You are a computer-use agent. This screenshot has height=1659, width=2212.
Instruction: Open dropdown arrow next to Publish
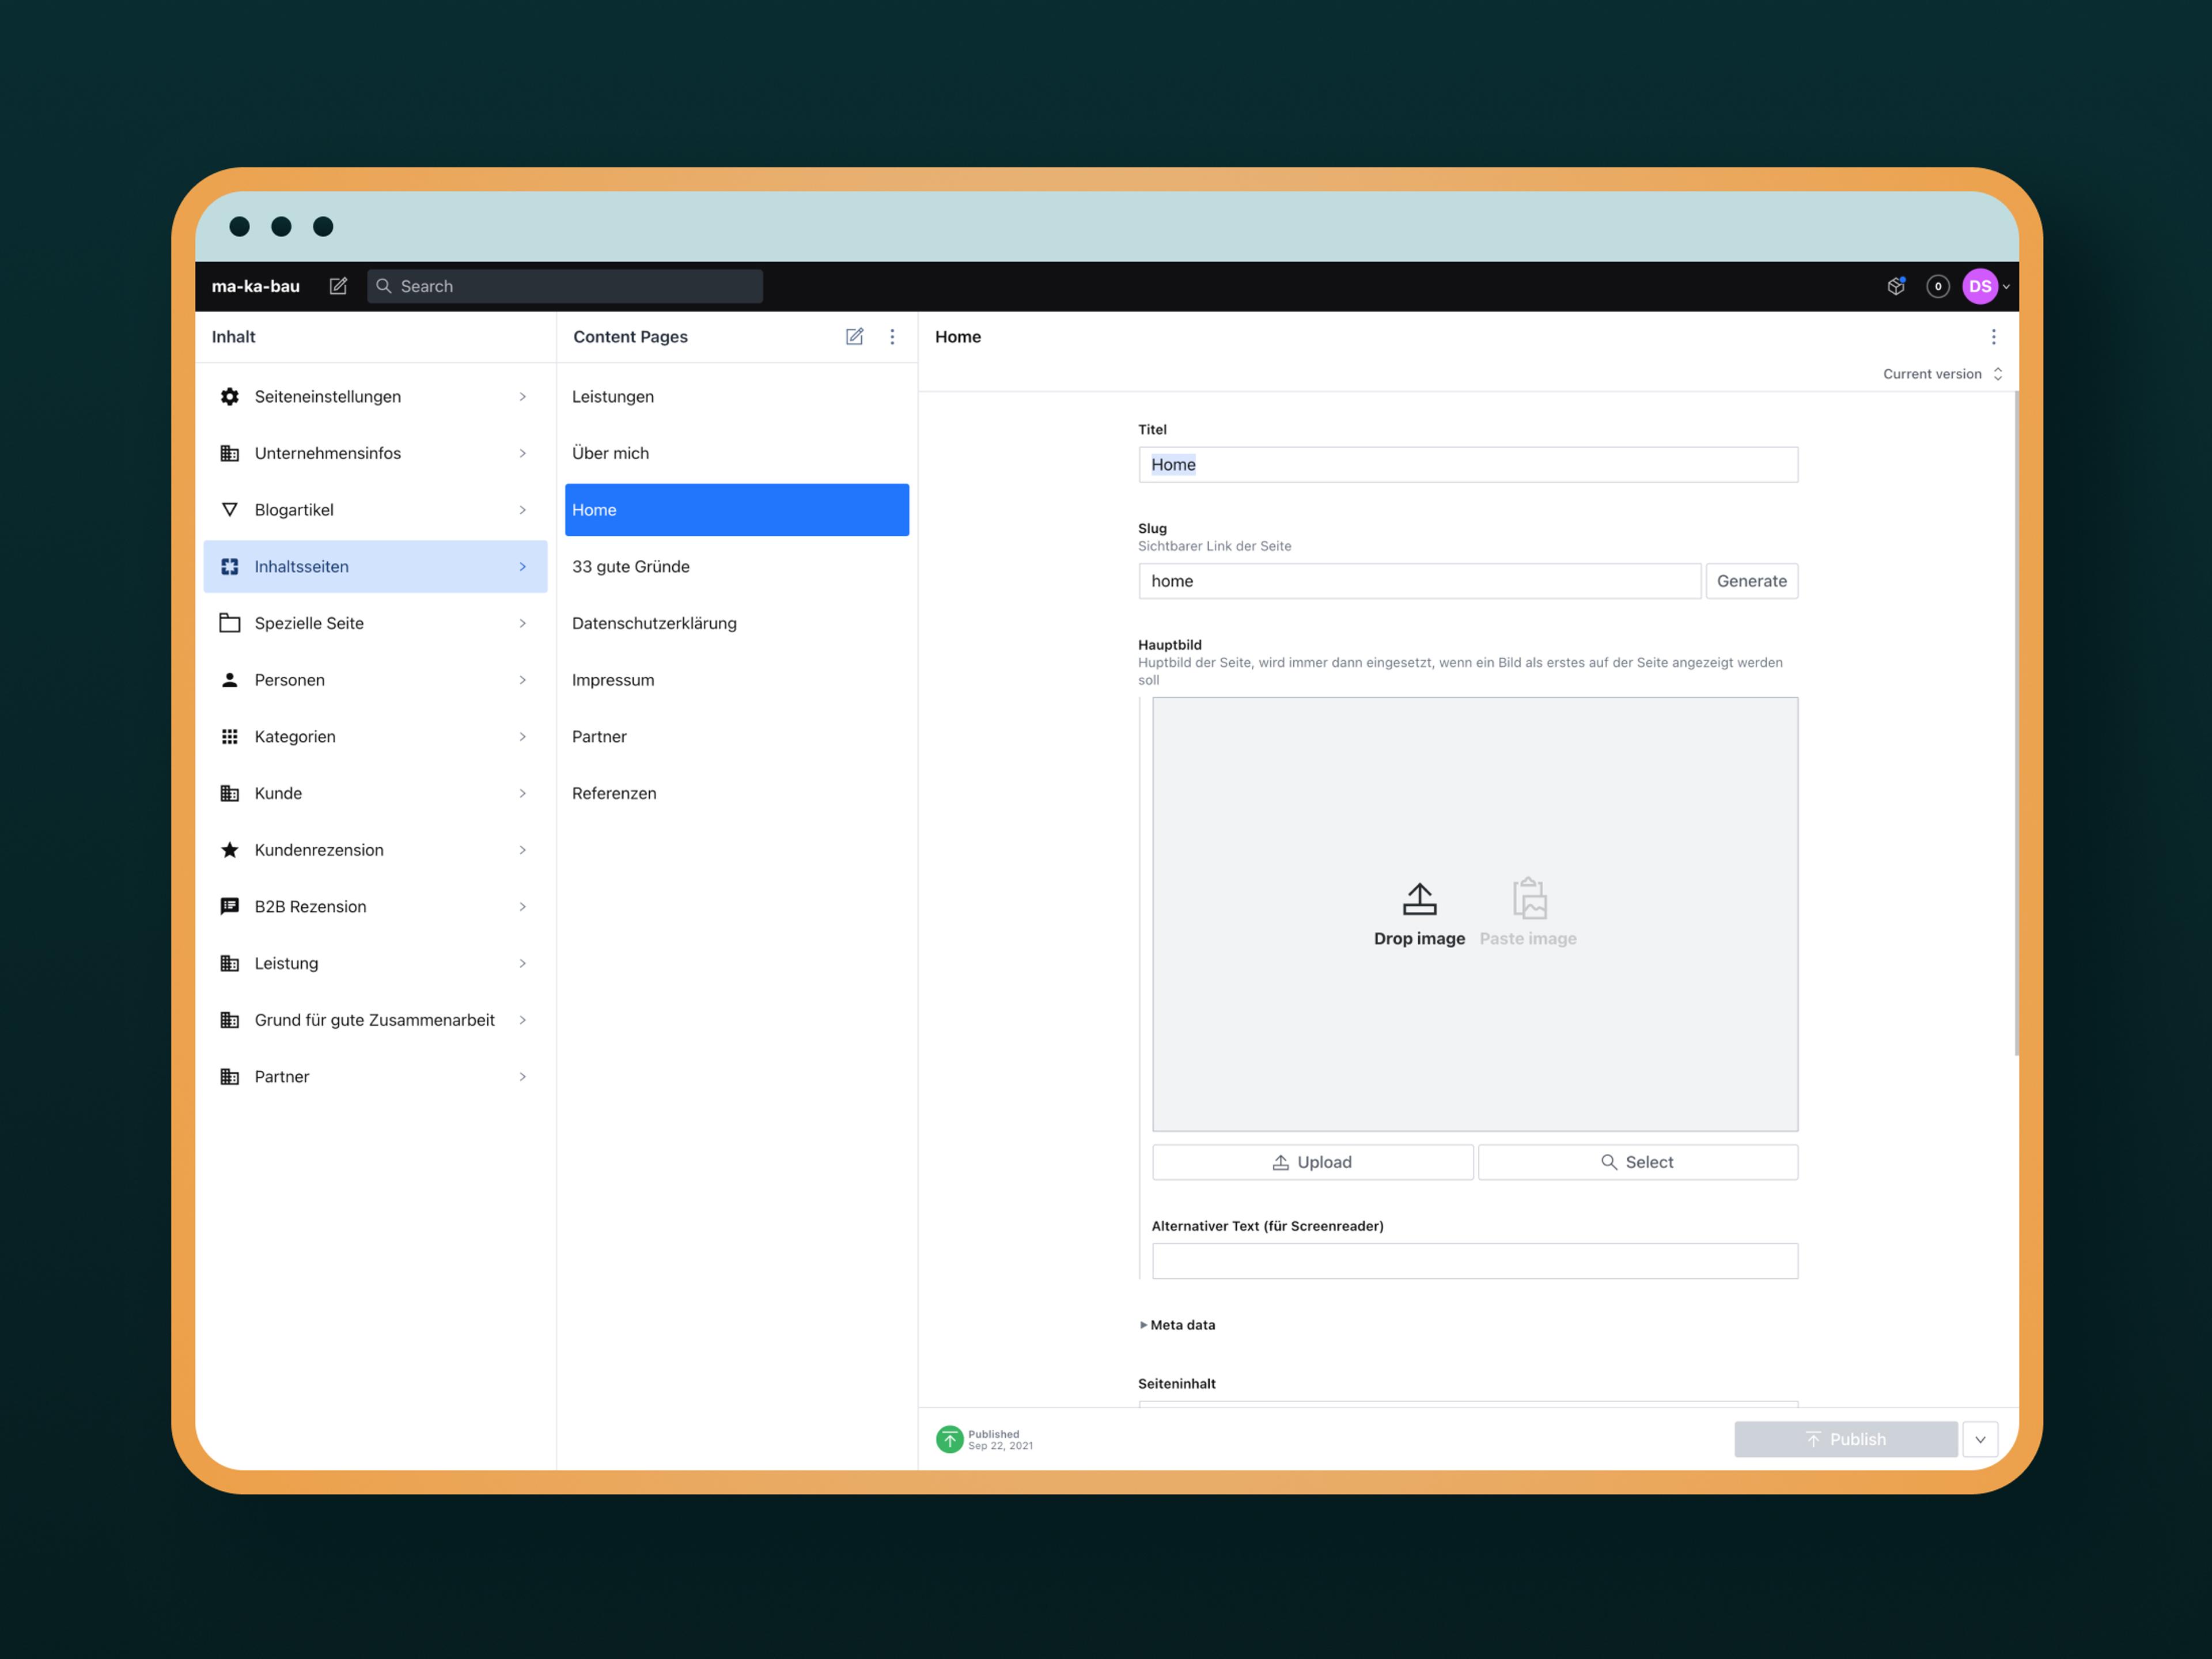1980,1439
